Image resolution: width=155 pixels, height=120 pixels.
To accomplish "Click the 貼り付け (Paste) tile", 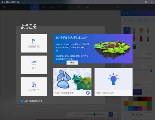I will (34, 86).
